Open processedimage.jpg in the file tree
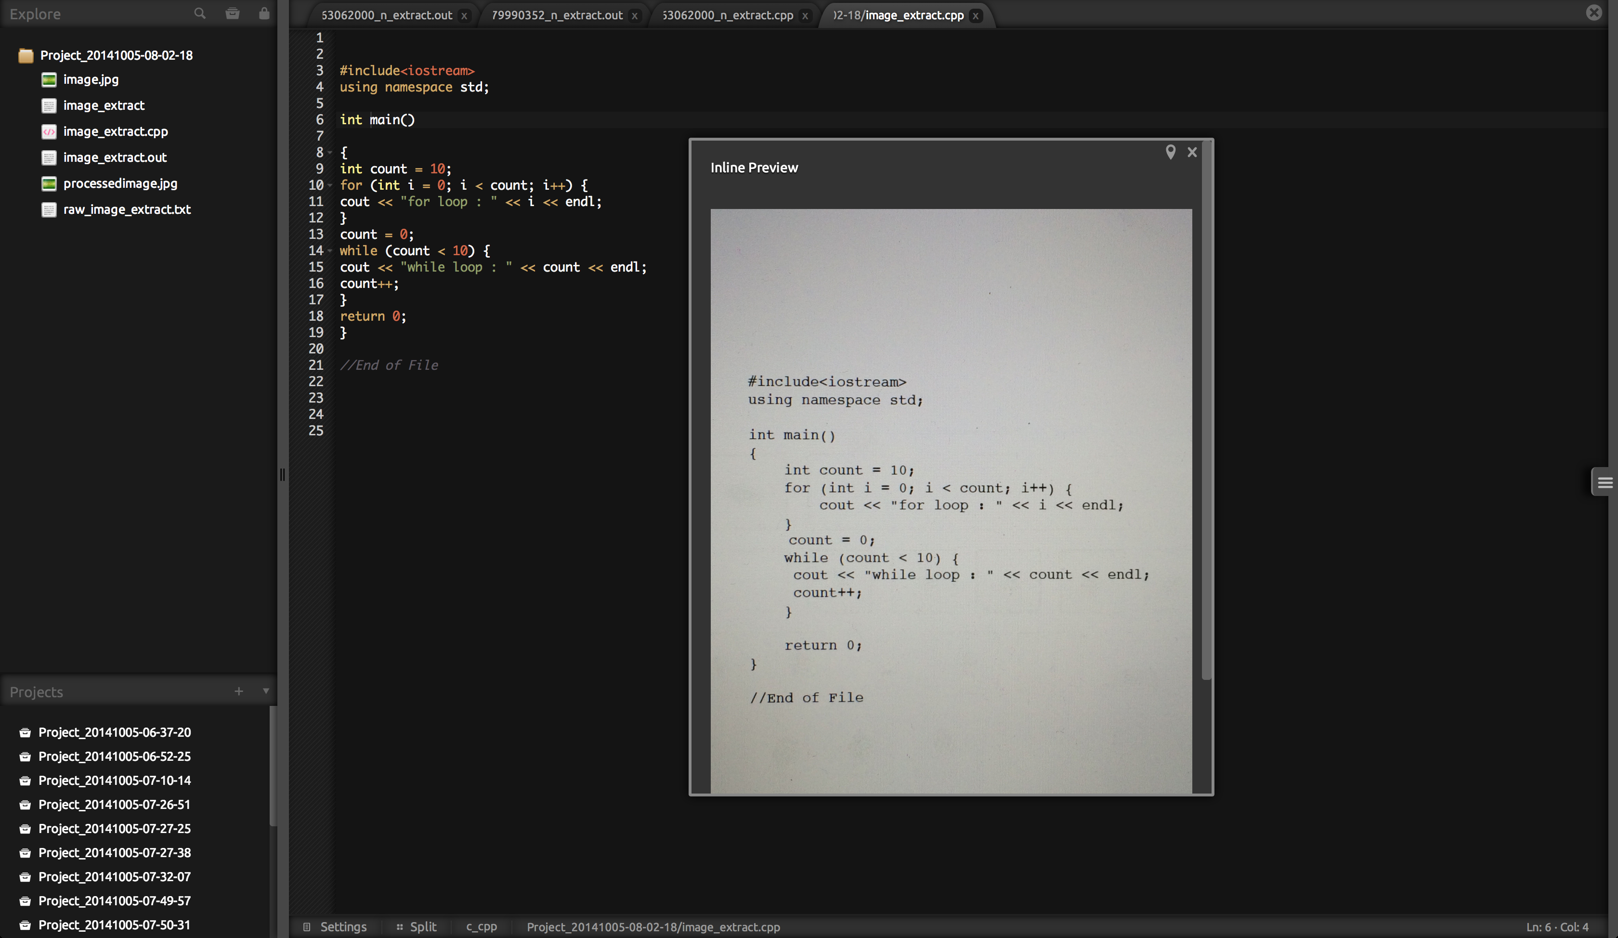 pos(120,183)
